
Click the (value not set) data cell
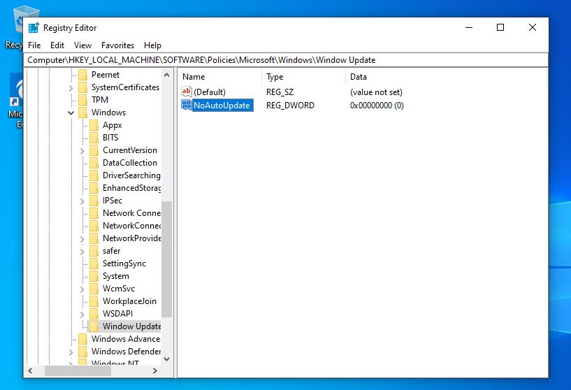pos(376,92)
